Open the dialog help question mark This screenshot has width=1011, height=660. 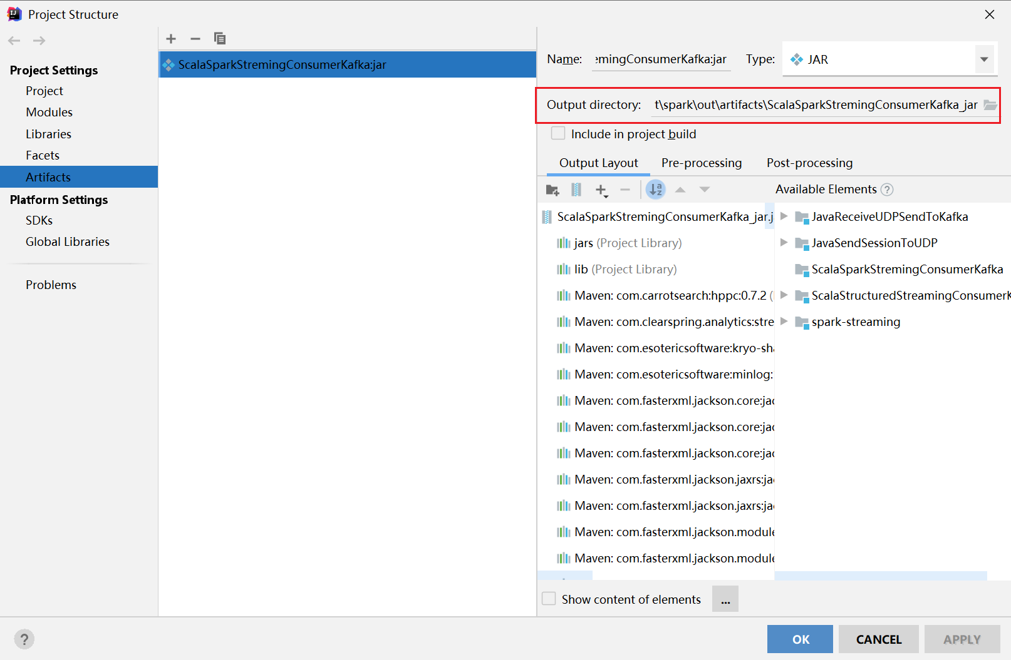(24, 639)
